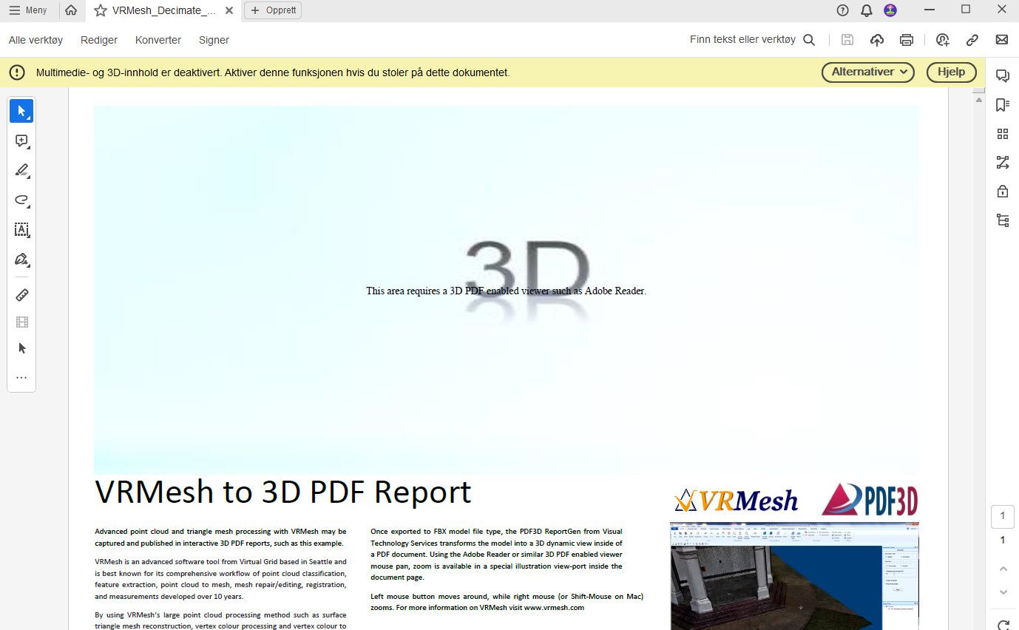
Task: Click the Hjelp button in the yellow bar
Action: click(x=951, y=72)
